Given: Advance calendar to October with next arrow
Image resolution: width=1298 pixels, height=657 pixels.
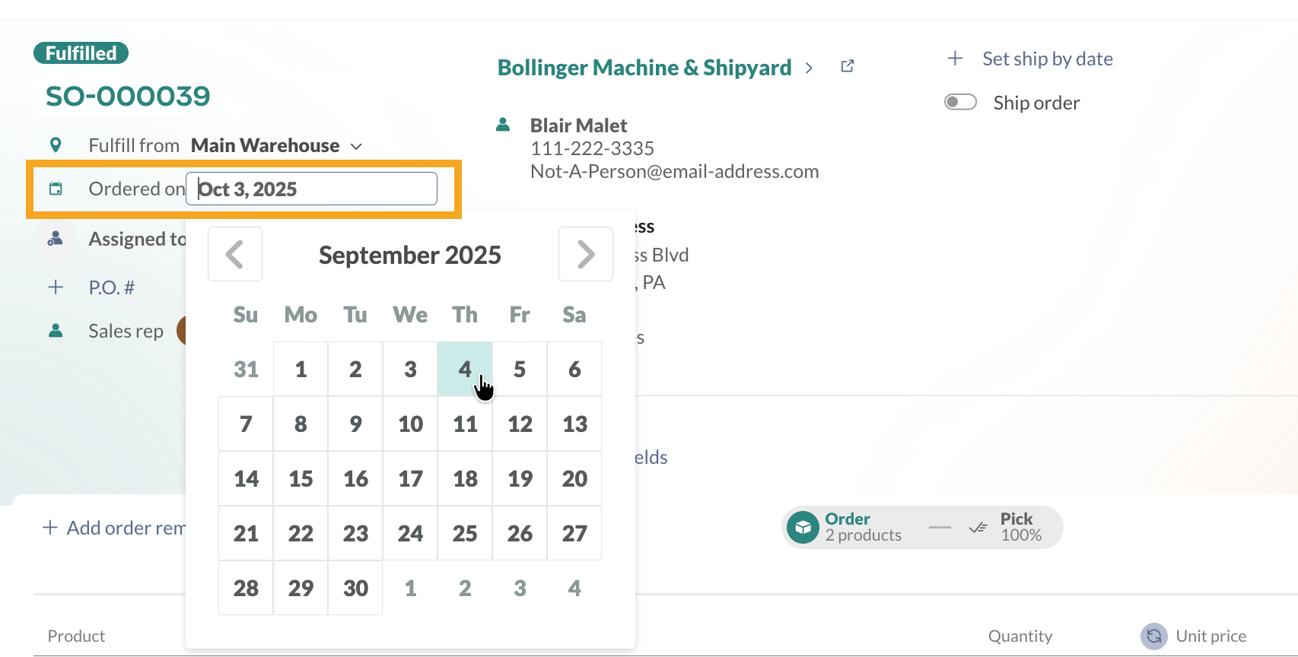Looking at the screenshot, I should (585, 254).
